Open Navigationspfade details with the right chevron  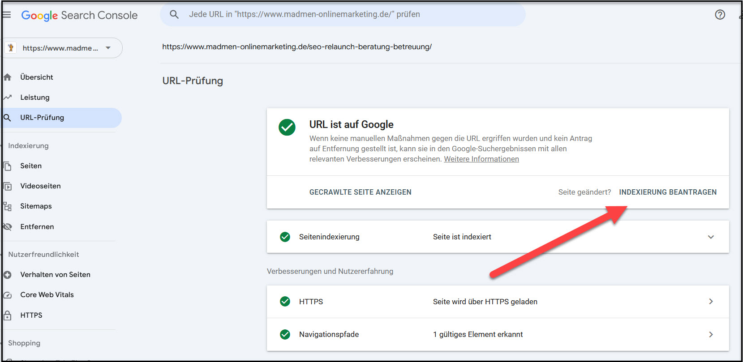point(711,334)
